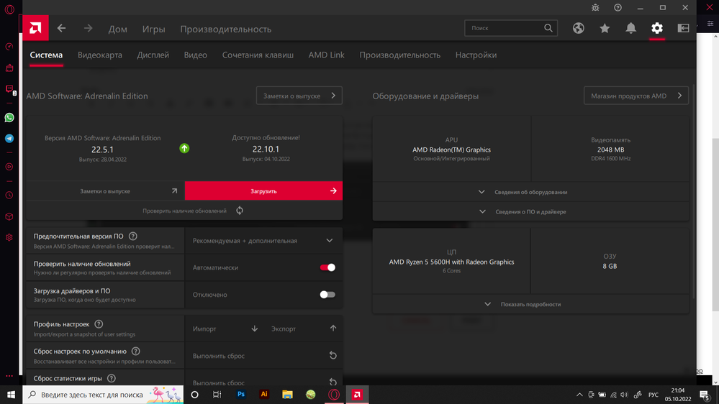The image size is (719, 404).
Task: Switch to Видео tab
Action: [x=196, y=55]
